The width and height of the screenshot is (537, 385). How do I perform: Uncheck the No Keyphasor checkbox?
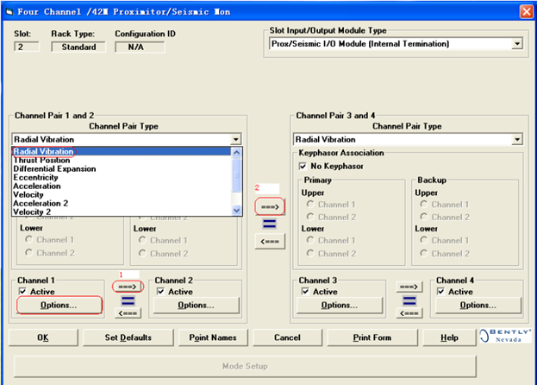tap(303, 166)
